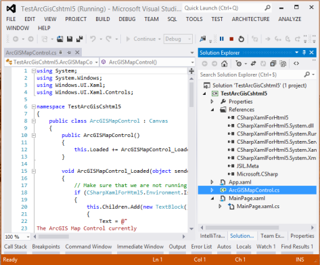Open the Debug configuration dropdown
Screen dimensions: 320x265
point(178,39)
